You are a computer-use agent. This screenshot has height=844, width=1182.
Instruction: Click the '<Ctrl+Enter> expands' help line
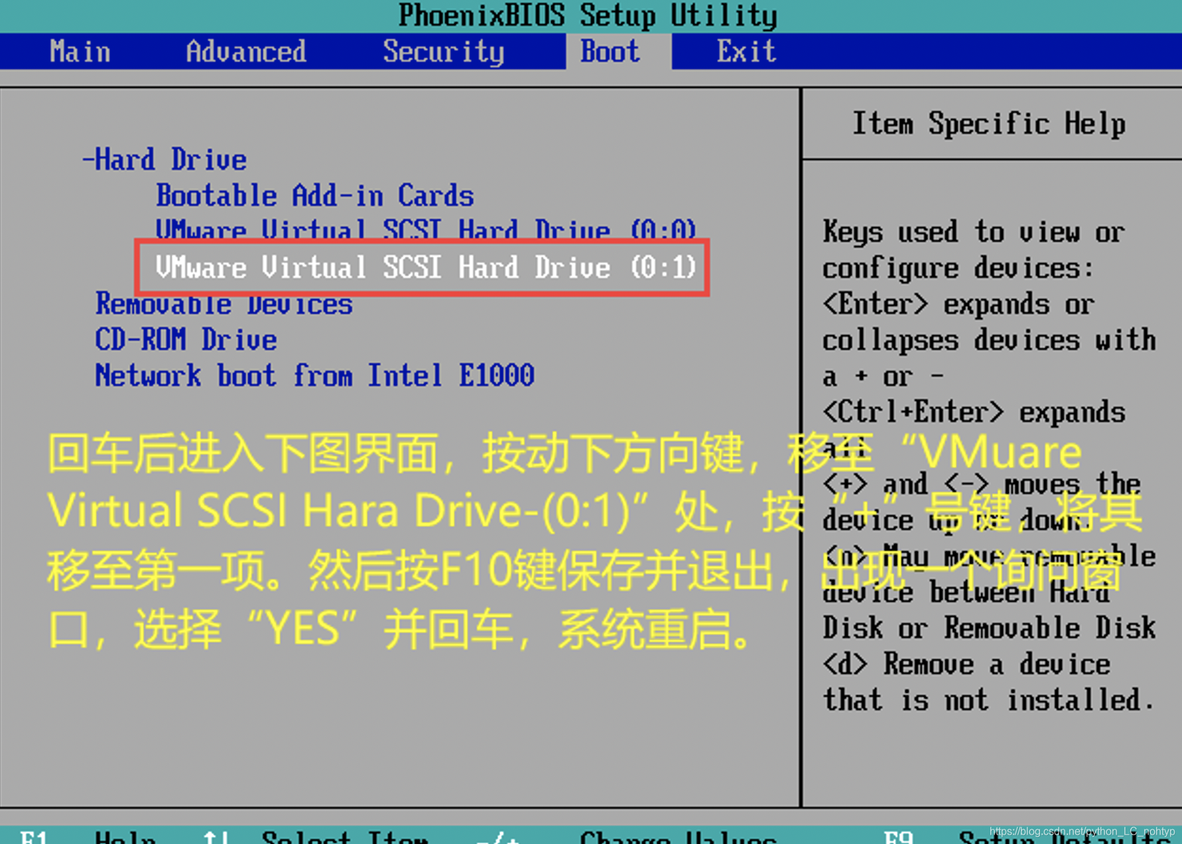pyautogui.click(x=974, y=412)
